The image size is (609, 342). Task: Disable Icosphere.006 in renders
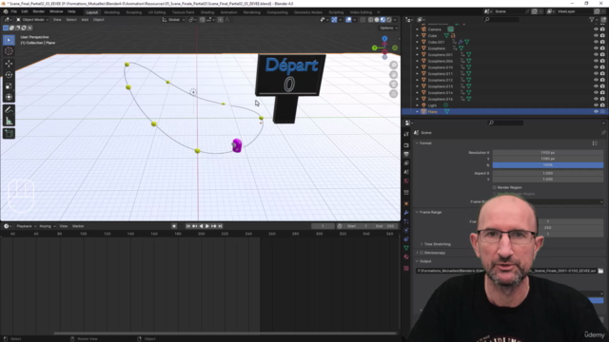602,61
